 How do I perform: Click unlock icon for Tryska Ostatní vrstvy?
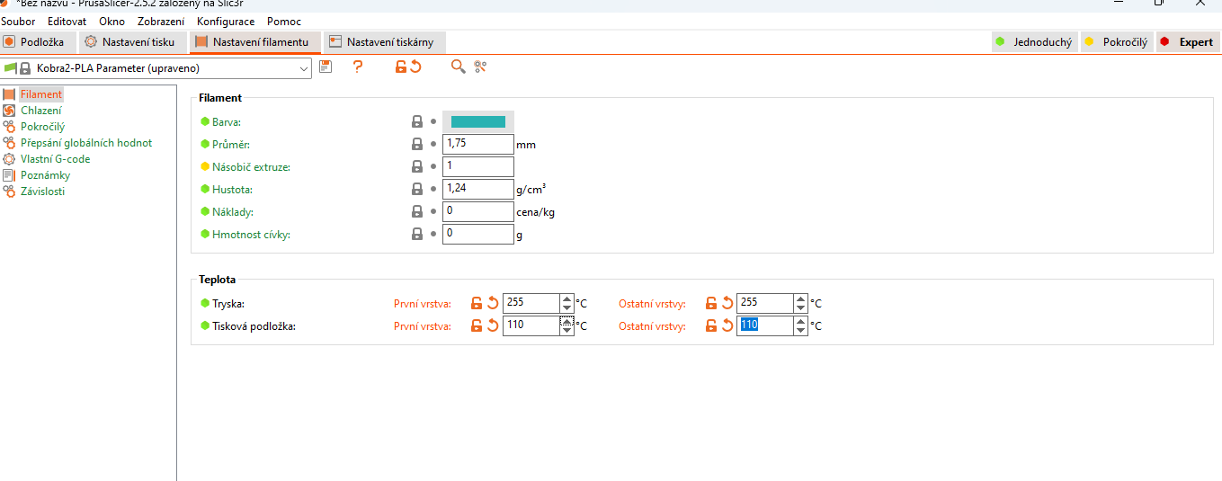point(711,303)
